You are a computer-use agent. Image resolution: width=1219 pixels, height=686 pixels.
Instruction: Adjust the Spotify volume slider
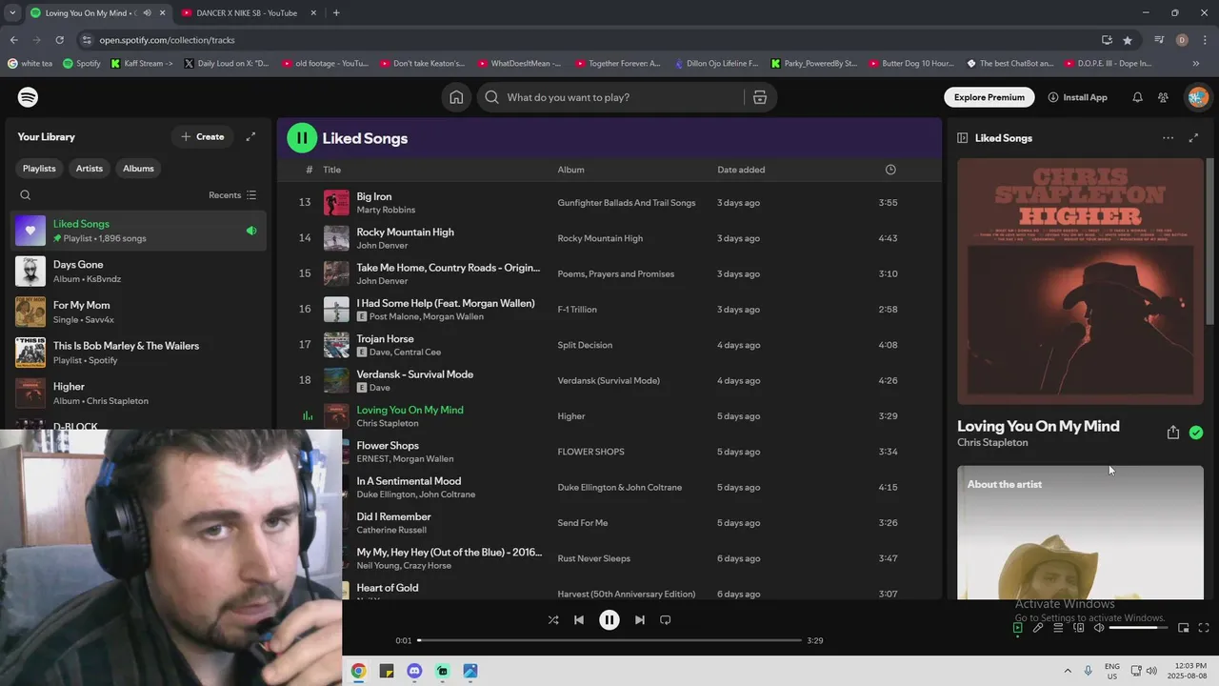[x=1138, y=628]
